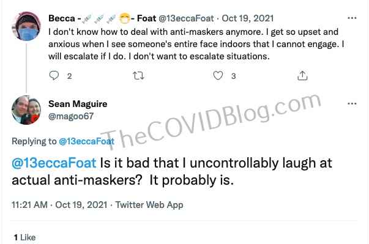Screen dimensions: 369x244
Task: Open the 11:21 AM · Oct 19, 2021 timestamp
Action: [x=59, y=205]
